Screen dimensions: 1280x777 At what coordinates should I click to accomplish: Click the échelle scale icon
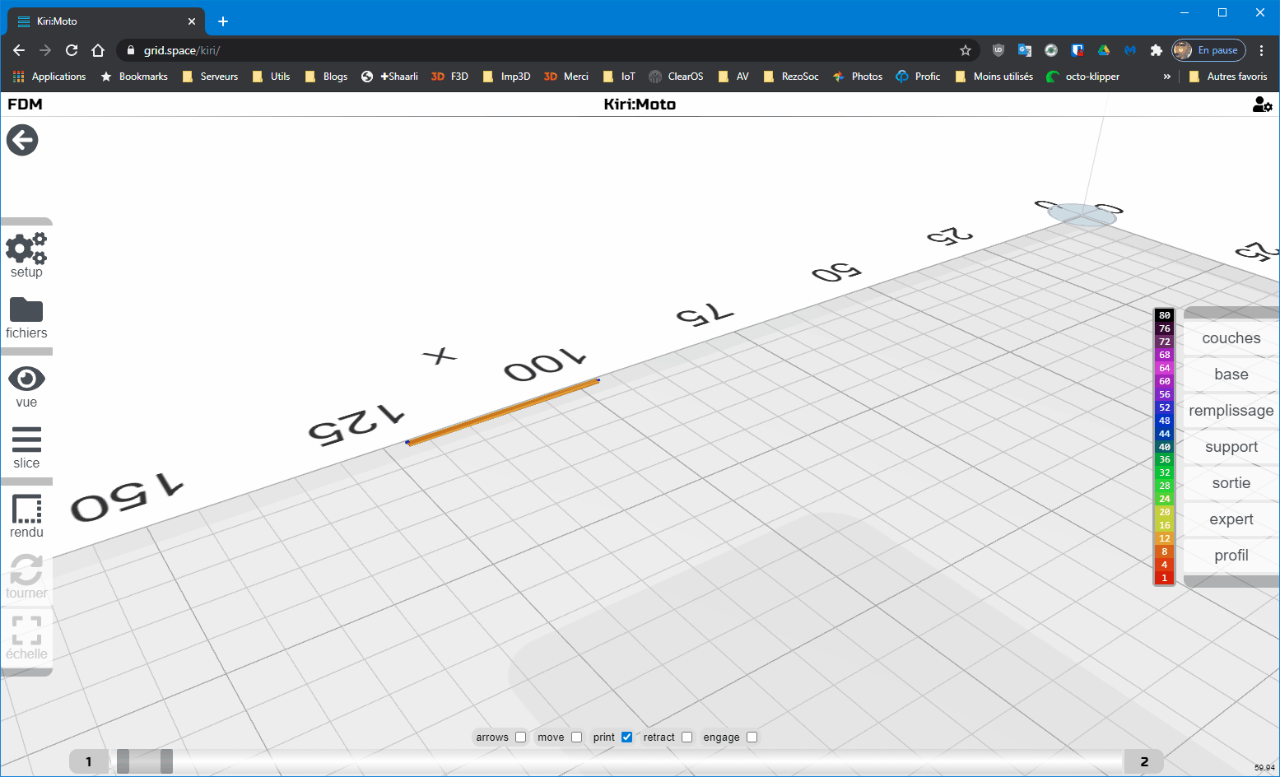coord(26,638)
